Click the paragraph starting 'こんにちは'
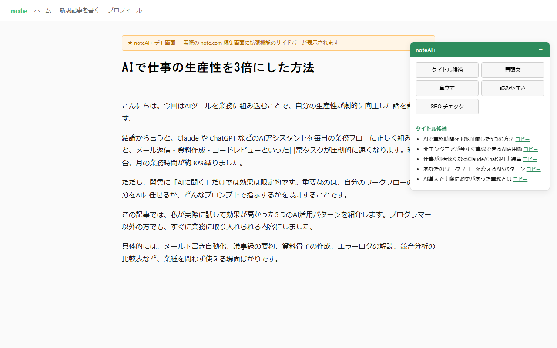Screen dimensions: 557x348 [x=278, y=112]
